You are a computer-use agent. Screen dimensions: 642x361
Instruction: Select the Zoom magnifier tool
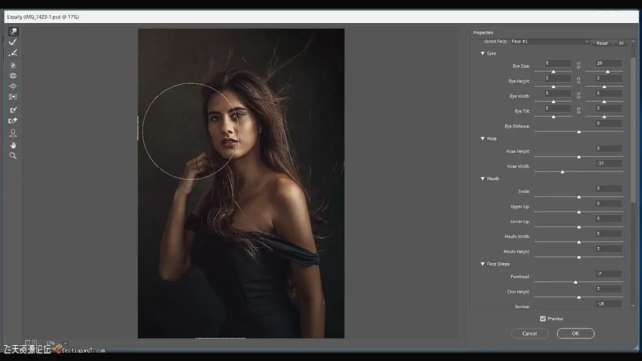[x=13, y=156]
